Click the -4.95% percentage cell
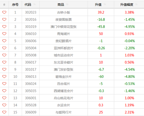Screen dimensions: 144x116 [130, 27]
